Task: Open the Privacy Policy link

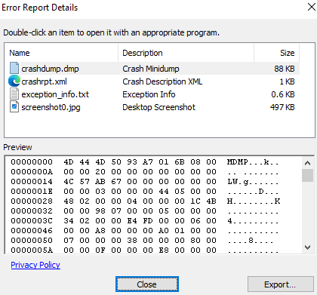Action: [x=35, y=265]
